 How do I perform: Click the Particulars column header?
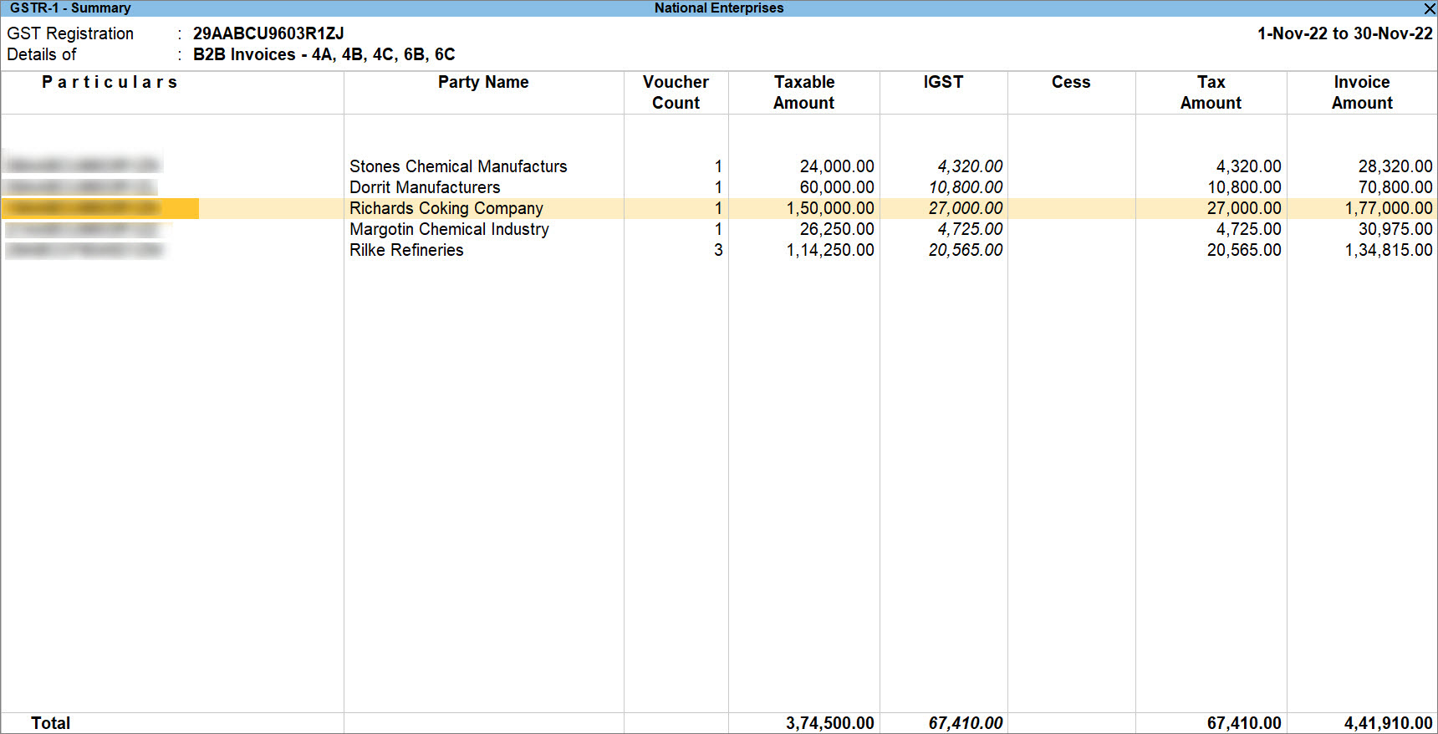(x=110, y=82)
